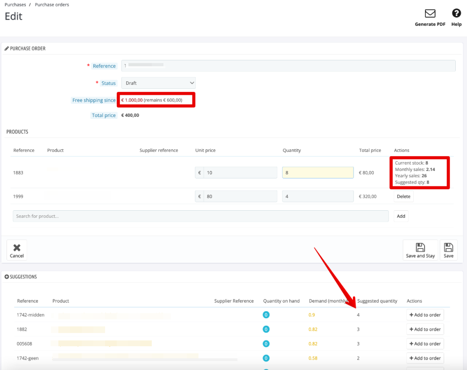Click the Suggestions panel plus icon
Viewport: 467px width, 370px height.
point(7,277)
